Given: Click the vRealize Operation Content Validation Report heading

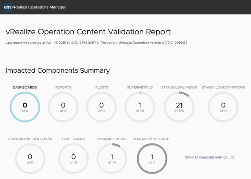Looking at the screenshot, I should click(88, 32).
